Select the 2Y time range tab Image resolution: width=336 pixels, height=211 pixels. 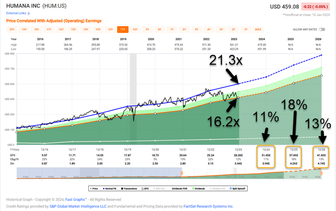pos(234,29)
